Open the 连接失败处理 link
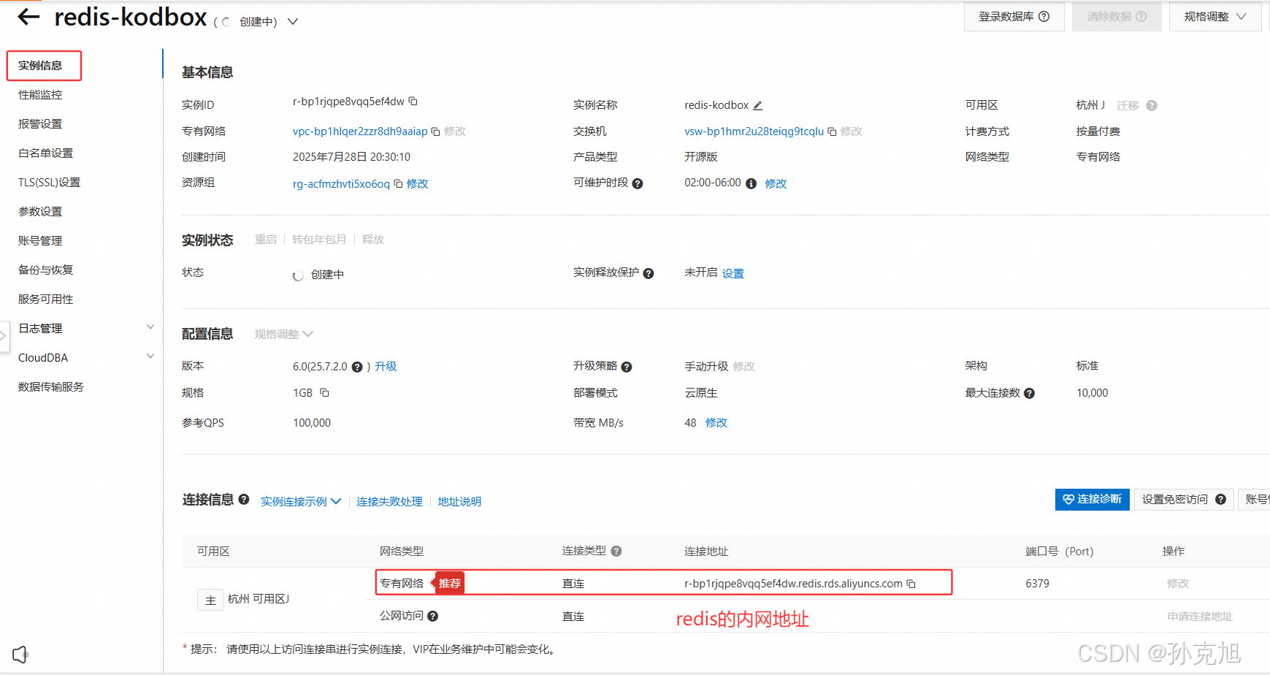Viewport: 1270px width, 675px height. click(389, 502)
